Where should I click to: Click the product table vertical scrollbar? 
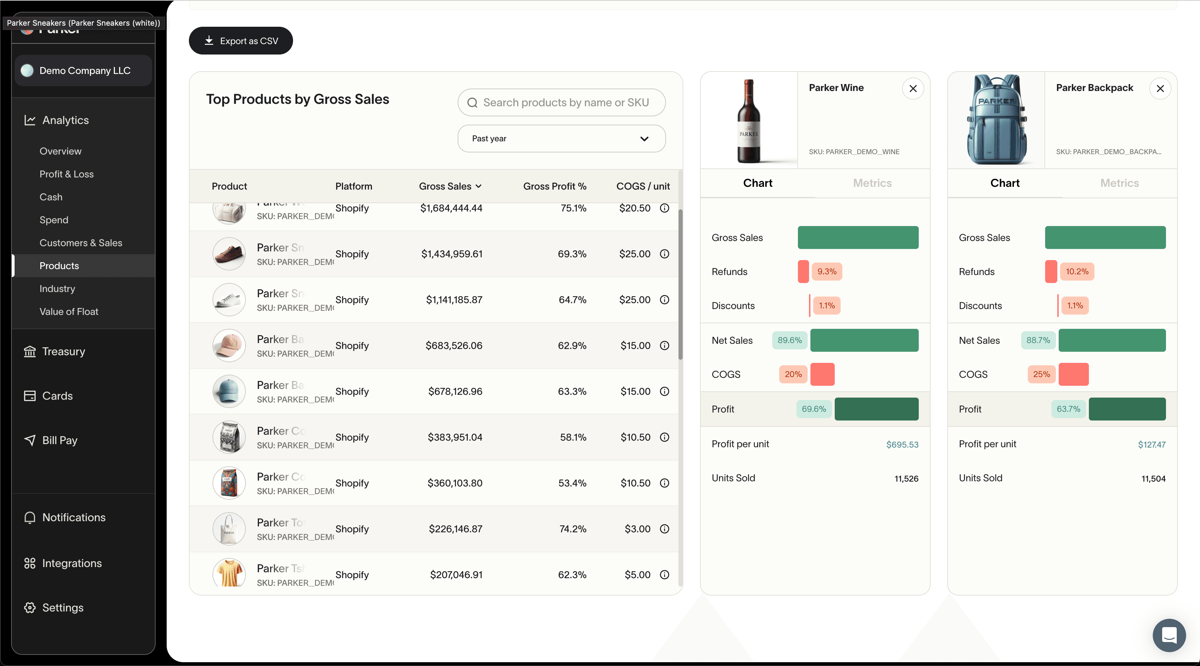coord(681,284)
